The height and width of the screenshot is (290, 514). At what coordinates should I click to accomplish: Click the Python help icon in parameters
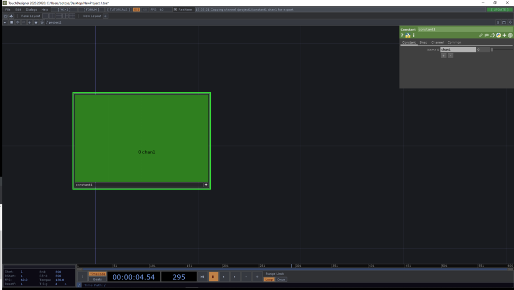[408, 36]
